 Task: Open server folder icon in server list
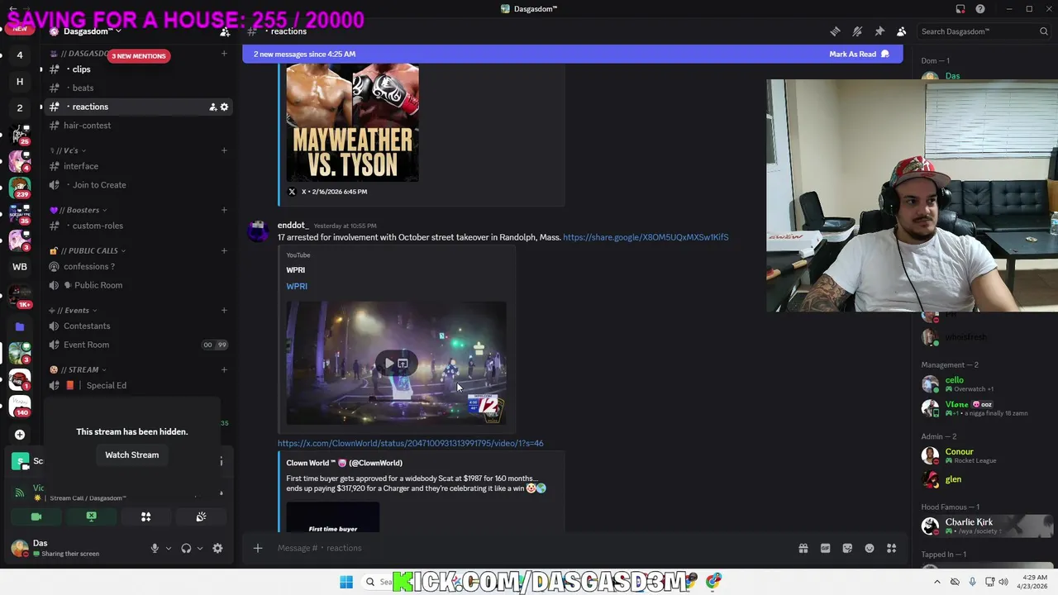pyautogui.click(x=20, y=326)
